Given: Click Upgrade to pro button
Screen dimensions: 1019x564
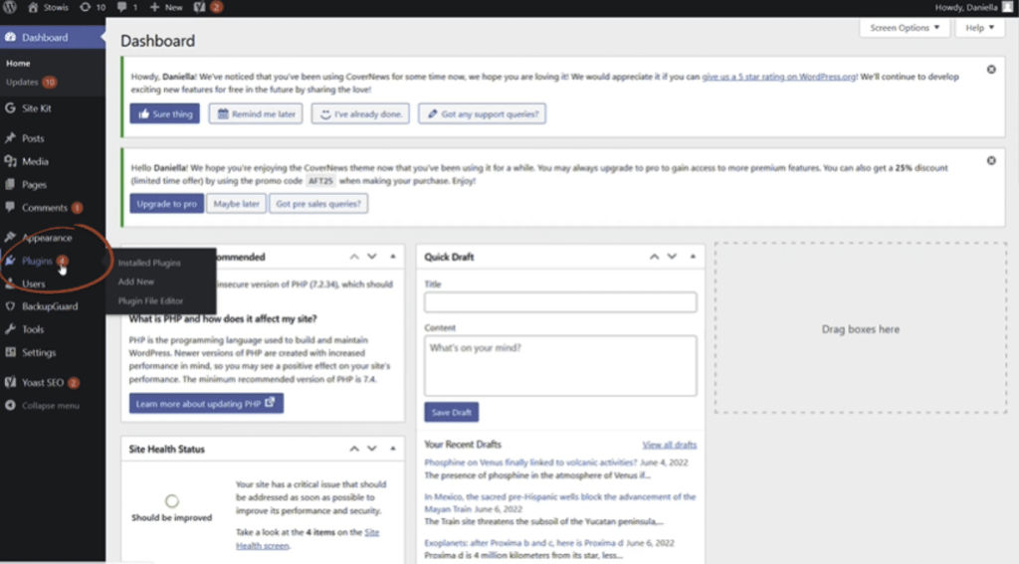Looking at the screenshot, I should (166, 203).
